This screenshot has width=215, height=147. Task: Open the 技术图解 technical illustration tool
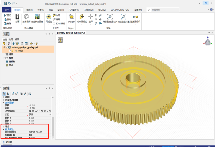(x=26, y=18)
